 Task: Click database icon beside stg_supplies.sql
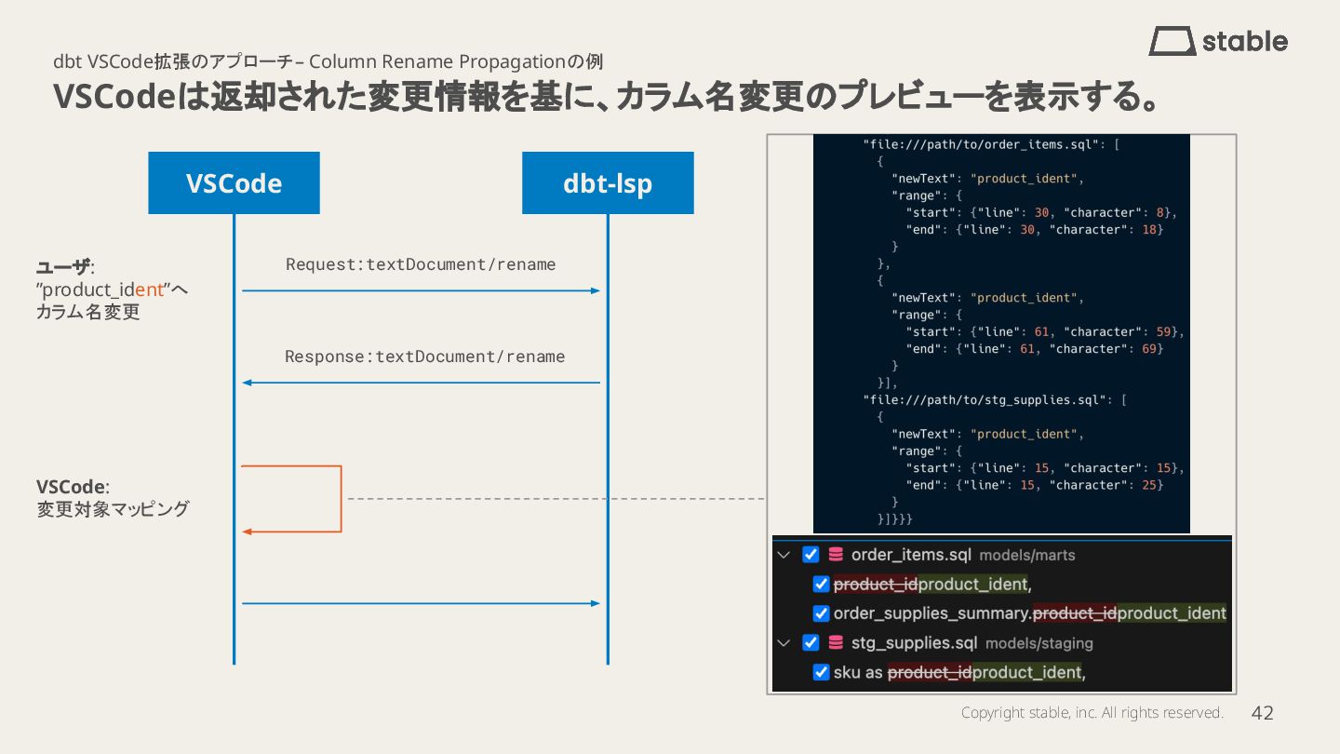tap(836, 642)
